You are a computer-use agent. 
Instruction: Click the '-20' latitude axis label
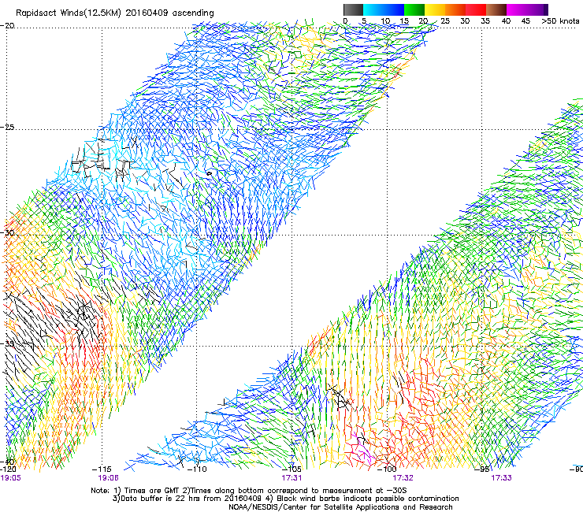pyautogui.click(x=7, y=26)
